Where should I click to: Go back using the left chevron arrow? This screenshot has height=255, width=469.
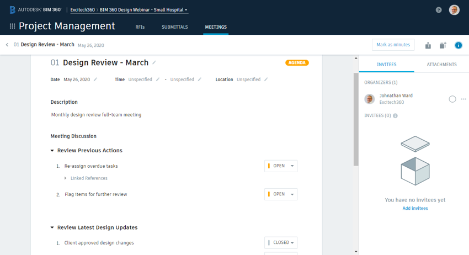pyautogui.click(x=7, y=45)
